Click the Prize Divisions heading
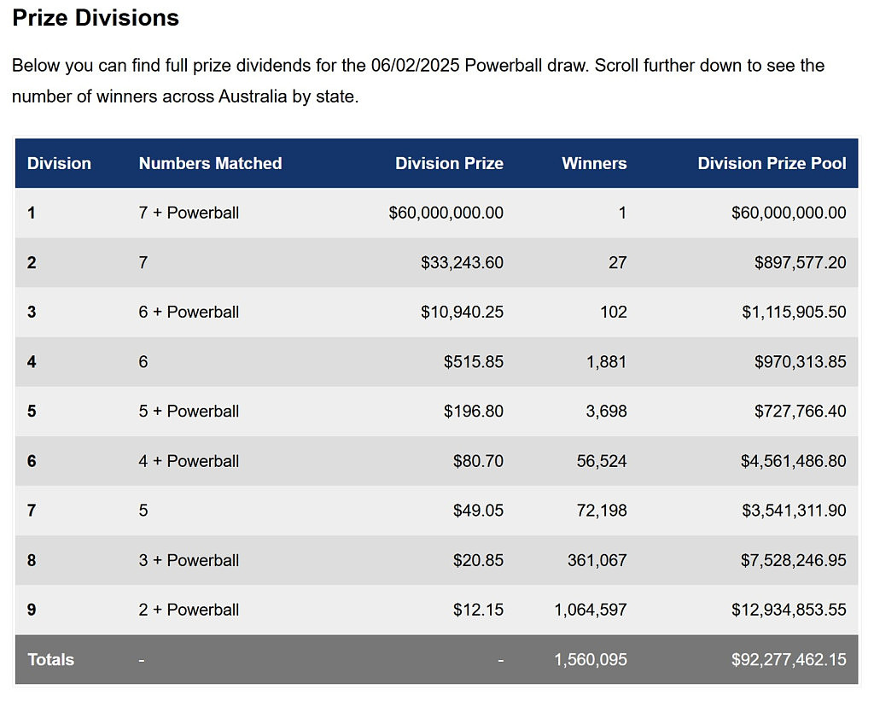 (x=96, y=18)
